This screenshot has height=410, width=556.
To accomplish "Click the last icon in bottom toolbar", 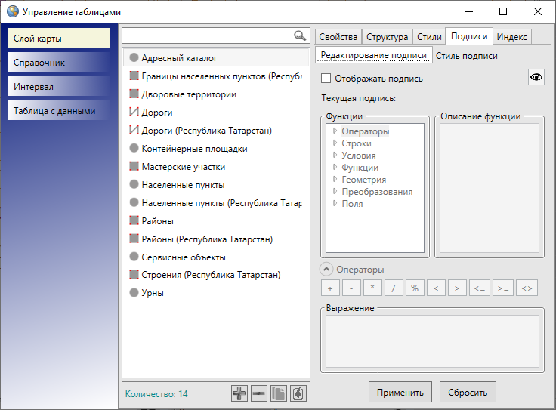I will pos(298,393).
